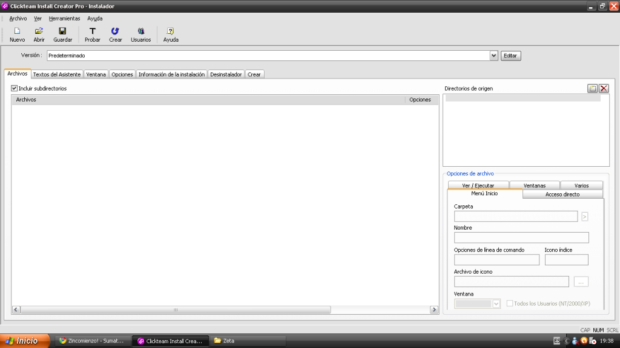Open the Herramientas menu
Image resolution: width=620 pixels, height=348 pixels.
[64, 19]
